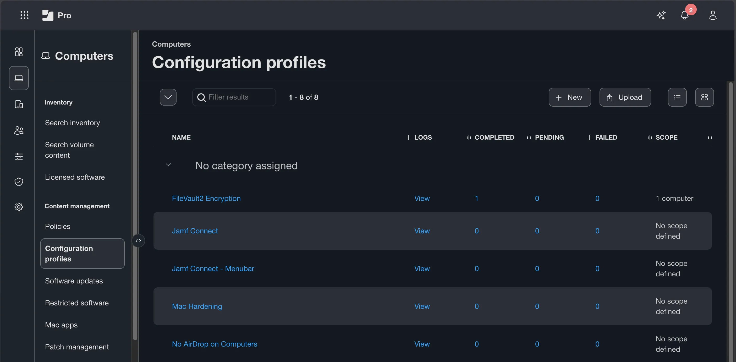736x362 pixels.
Task: Open the shield checkmark icon in rail
Action: pyautogui.click(x=19, y=182)
